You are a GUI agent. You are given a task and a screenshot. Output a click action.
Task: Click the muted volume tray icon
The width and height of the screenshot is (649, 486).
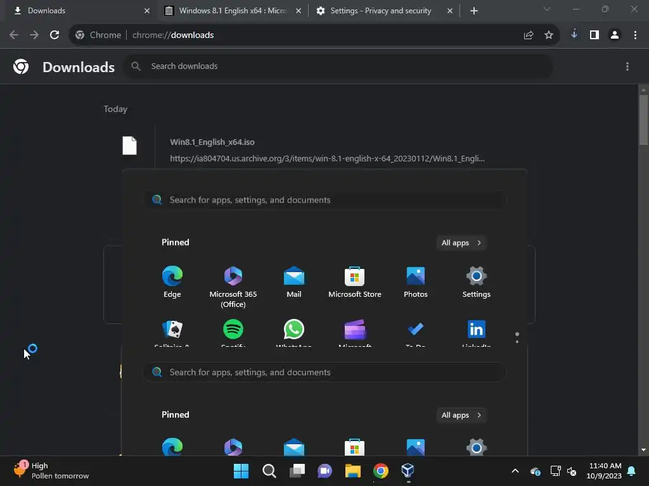click(x=572, y=471)
